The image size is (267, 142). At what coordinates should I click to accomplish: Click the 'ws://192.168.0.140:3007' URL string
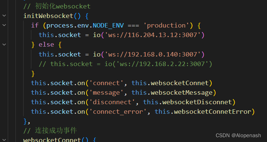click(x=153, y=54)
